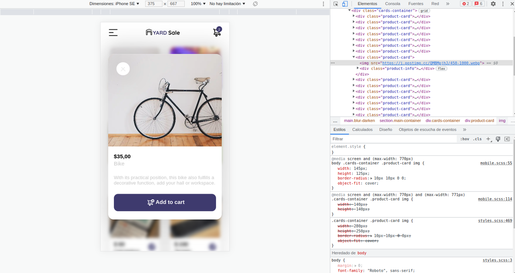515x273 pixels.
Task: Click the plus icon to add new style rule
Action: 488,139
